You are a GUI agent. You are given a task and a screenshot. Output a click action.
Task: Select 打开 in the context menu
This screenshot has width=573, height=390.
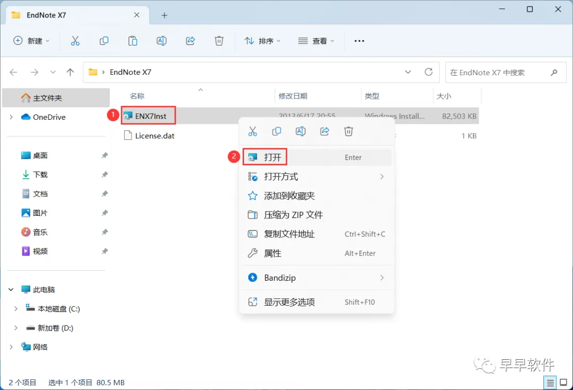point(316,157)
